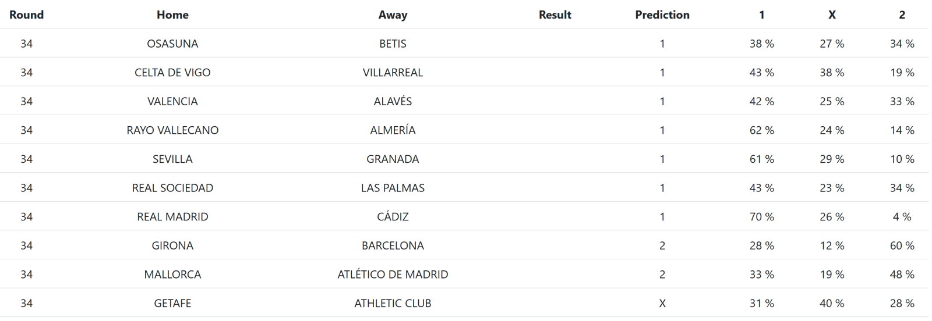Click on REAL SOCIEDAD team name

click(172, 188)
